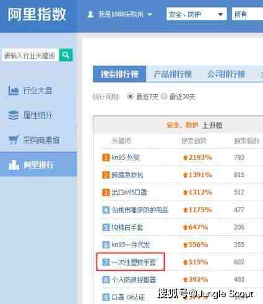Screen dimensions: 263x304
Task: Focus the 请输入行业关键词 search field
Action: click(x=30, y=55)
